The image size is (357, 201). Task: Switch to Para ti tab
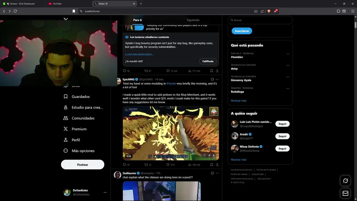click(x=138, y=20)
